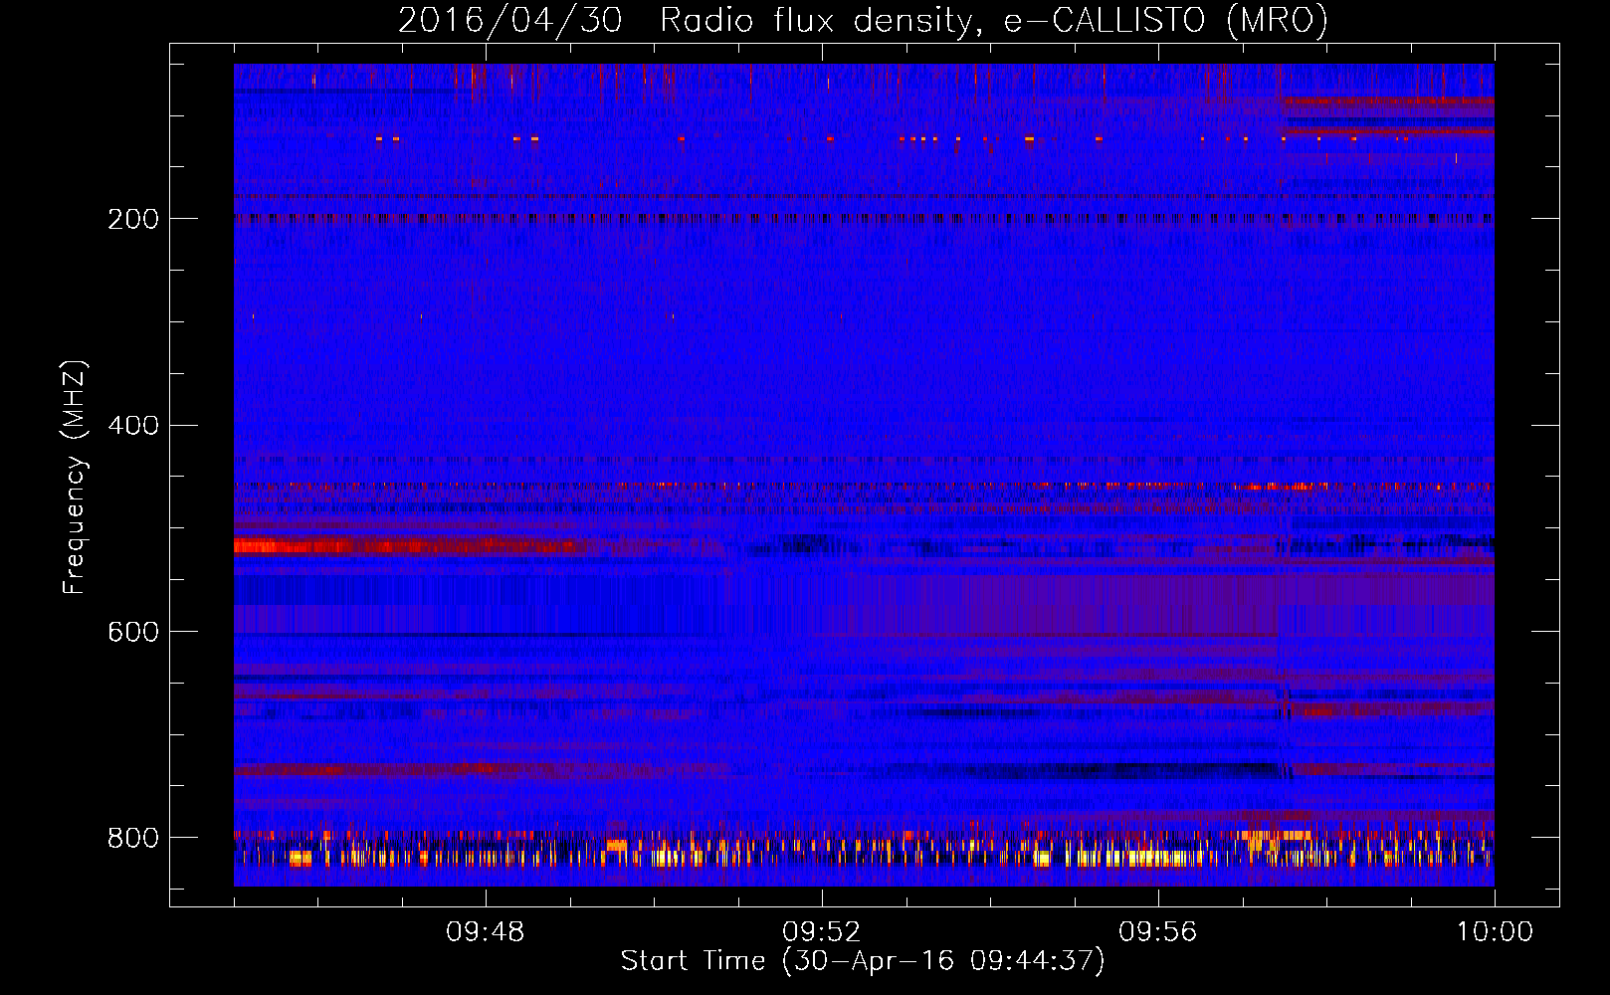Click the plot title 'Radio flux density, e-CALLISTO (MRO)'
Screen dimensions: 1610x995
(994, 21)
